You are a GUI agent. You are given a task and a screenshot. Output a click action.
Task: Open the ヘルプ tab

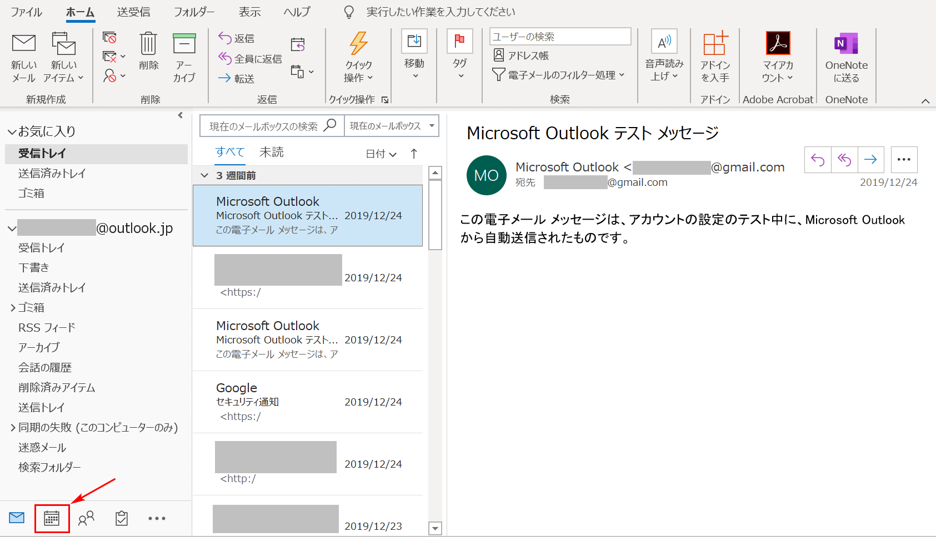coord(297,12)
